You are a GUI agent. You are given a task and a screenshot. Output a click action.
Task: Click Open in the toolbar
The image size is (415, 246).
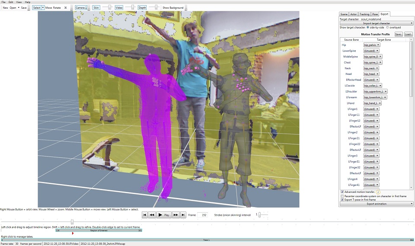click(13, 8)
